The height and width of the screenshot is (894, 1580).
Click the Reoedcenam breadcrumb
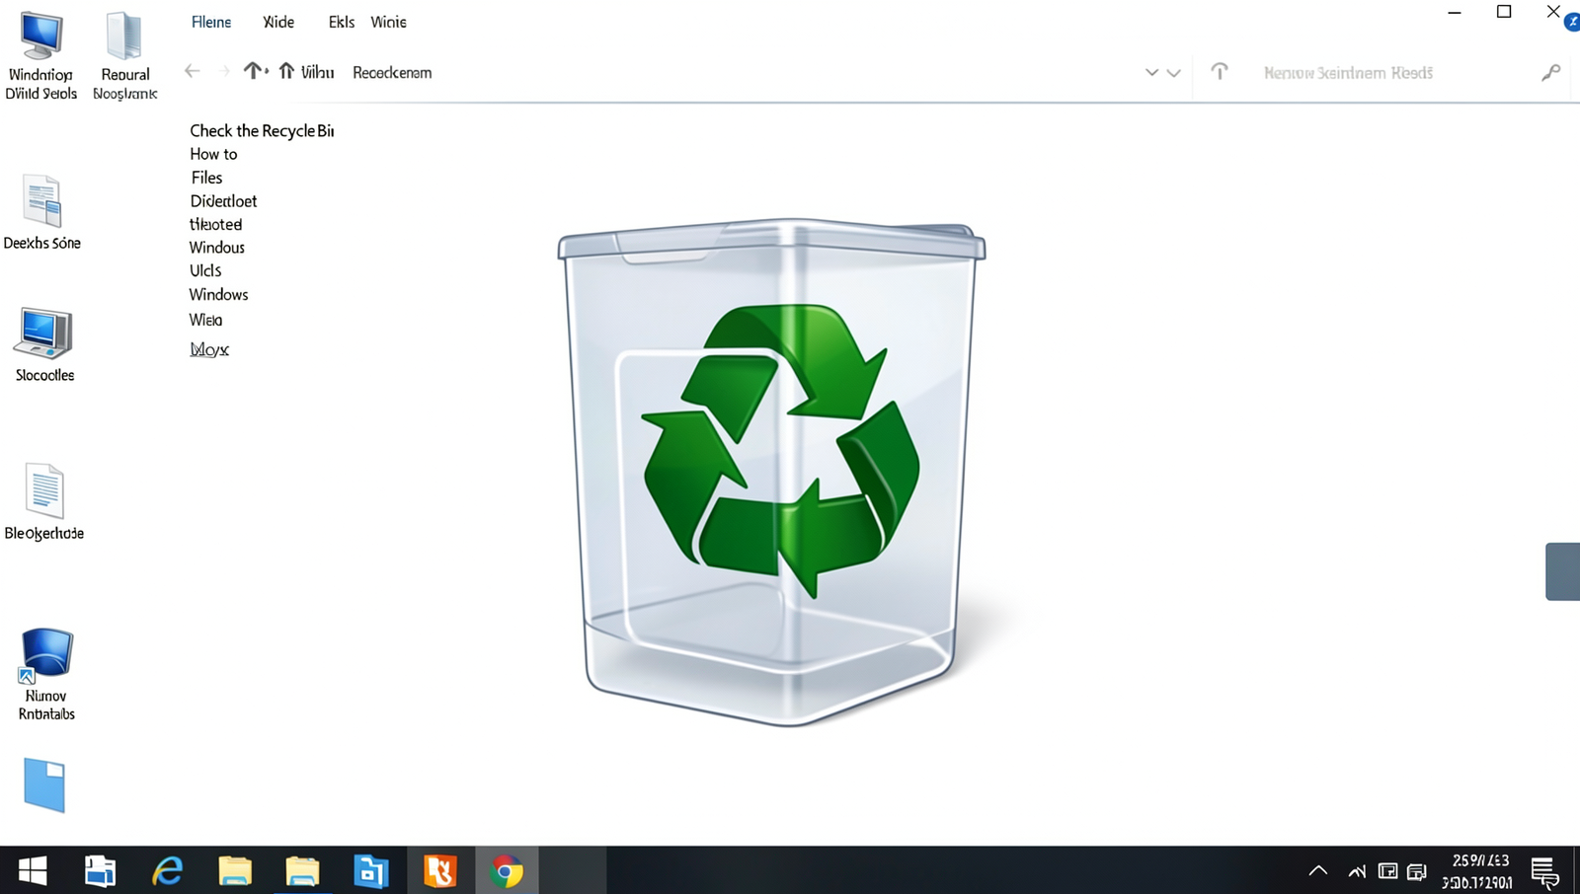coord(392,72)
